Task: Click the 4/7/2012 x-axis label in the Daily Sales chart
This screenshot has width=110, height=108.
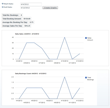Action: click(42, 63)
